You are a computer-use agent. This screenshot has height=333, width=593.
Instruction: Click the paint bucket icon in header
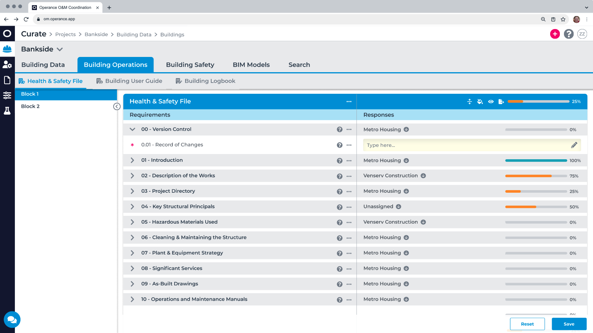[480, 102]
